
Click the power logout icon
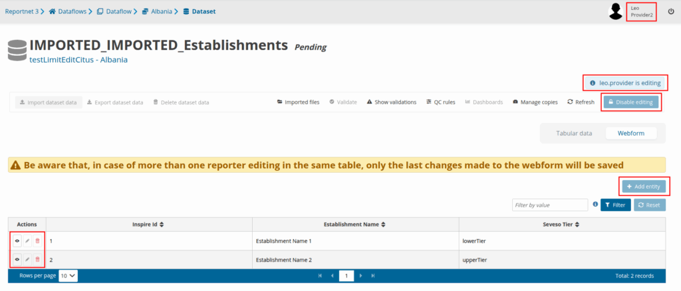coord(670,11)
